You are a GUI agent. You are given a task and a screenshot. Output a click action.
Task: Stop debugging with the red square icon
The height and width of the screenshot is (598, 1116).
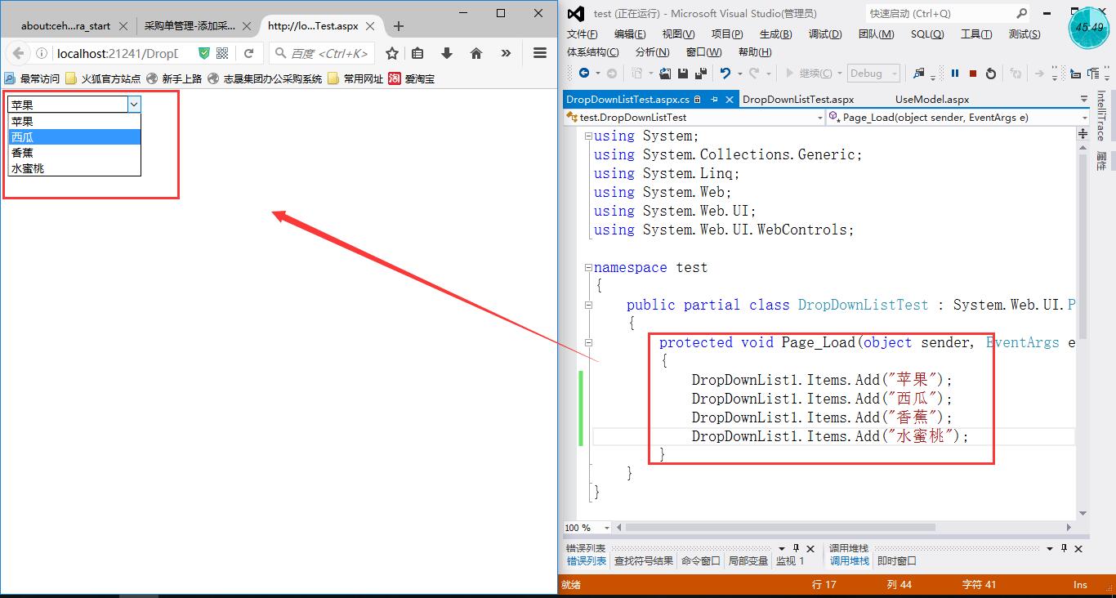point(973,74)
